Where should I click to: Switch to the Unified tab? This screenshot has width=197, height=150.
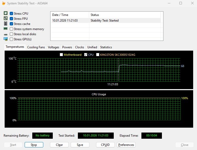[x=92, y=47]
